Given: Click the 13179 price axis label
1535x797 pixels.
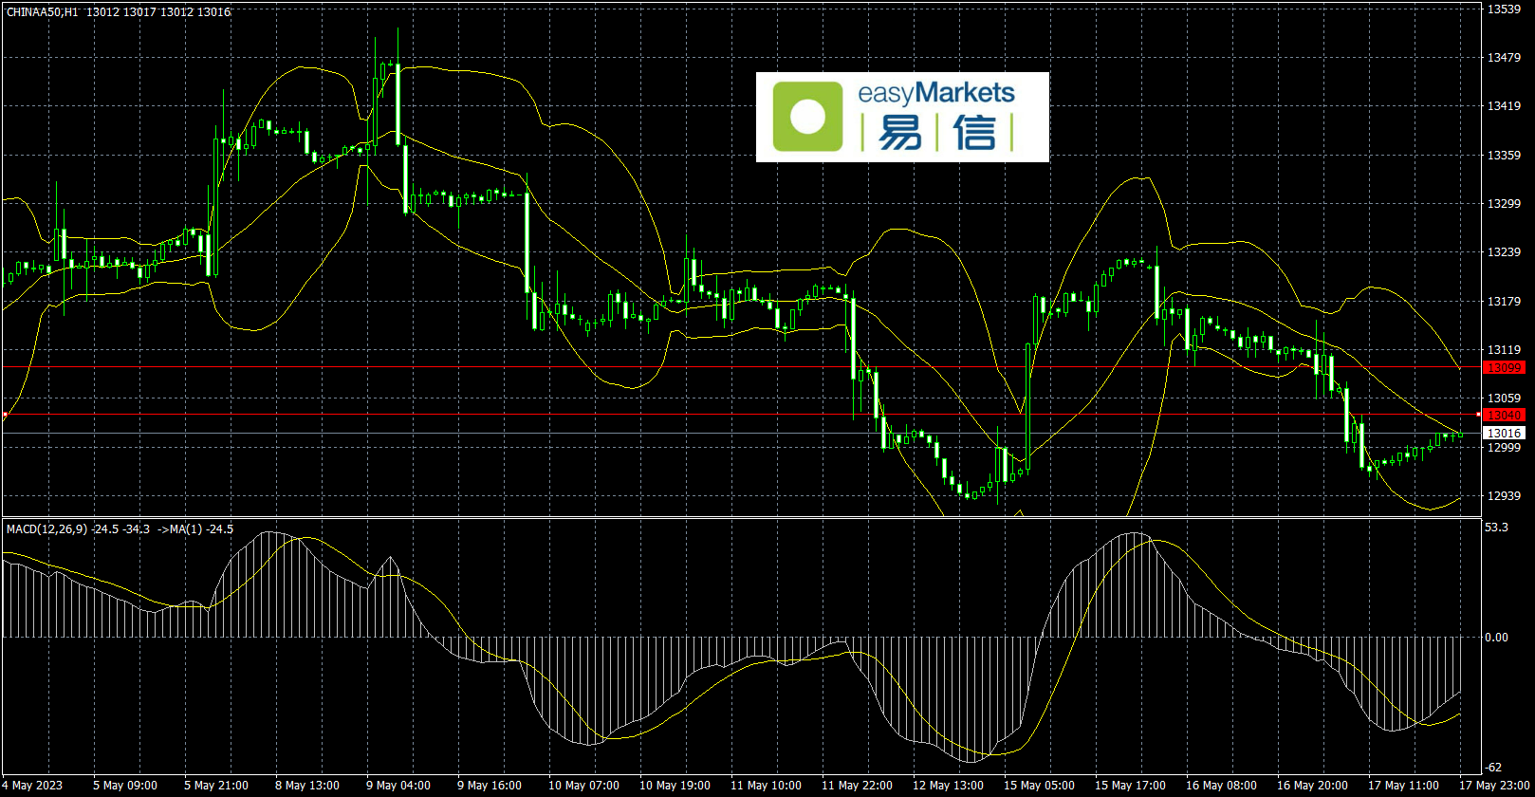Looking at the screenshot, I should click(1504, 302).
